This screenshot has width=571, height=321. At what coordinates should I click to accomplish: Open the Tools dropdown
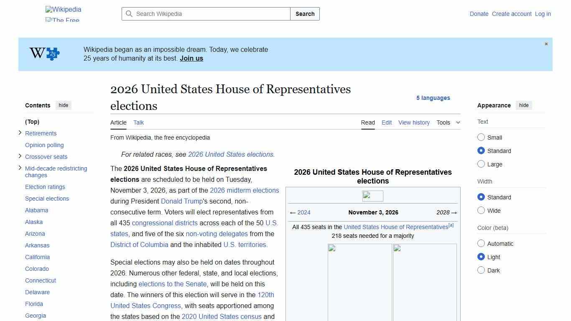448,122
